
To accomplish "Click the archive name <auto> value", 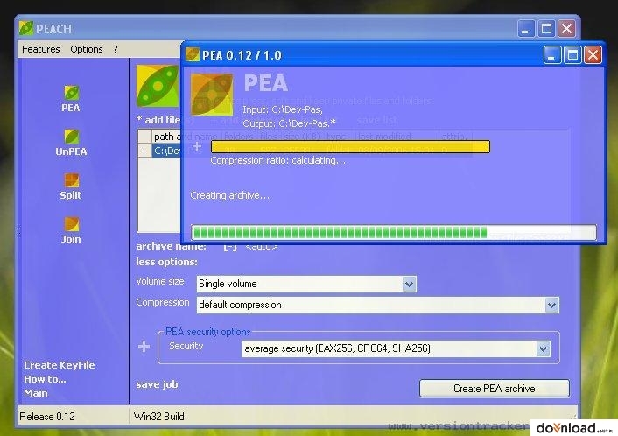I will pos(262,247).
